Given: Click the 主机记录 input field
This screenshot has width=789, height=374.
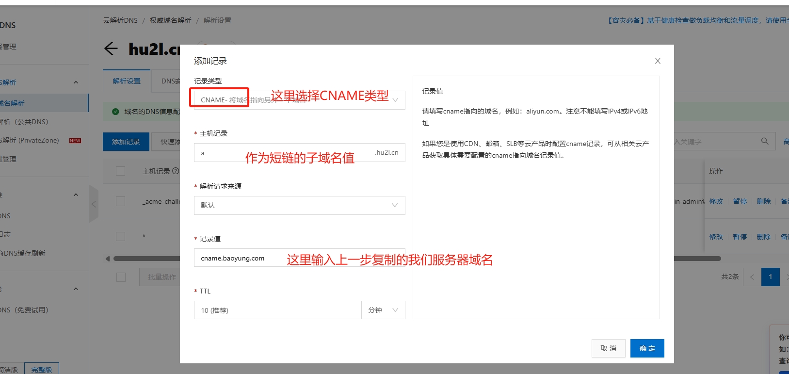Looking at the screenshot, I should point(281,153).
